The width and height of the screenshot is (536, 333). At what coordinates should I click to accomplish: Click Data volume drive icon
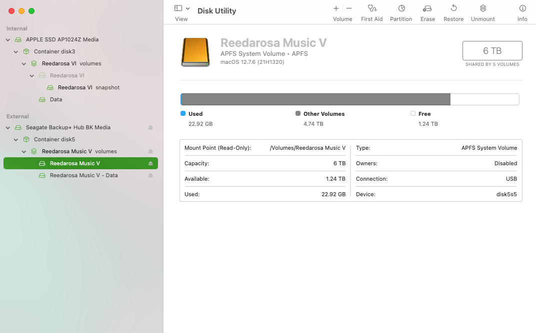(42, 99)
